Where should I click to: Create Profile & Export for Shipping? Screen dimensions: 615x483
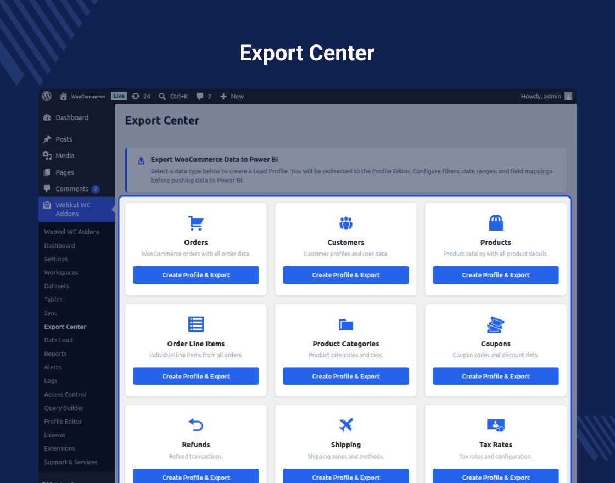[346, 476]
